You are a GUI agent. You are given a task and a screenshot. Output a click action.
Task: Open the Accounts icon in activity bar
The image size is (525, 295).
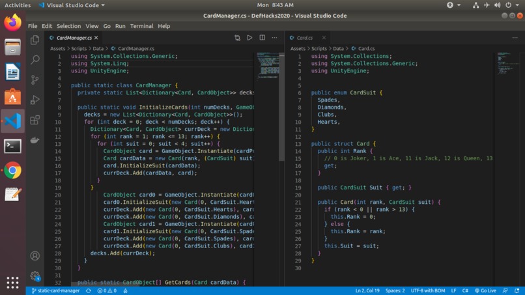pos(35,256)
